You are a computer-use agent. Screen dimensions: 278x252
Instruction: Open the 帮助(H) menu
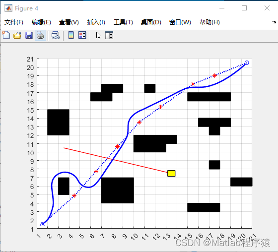tap(209, 22)
